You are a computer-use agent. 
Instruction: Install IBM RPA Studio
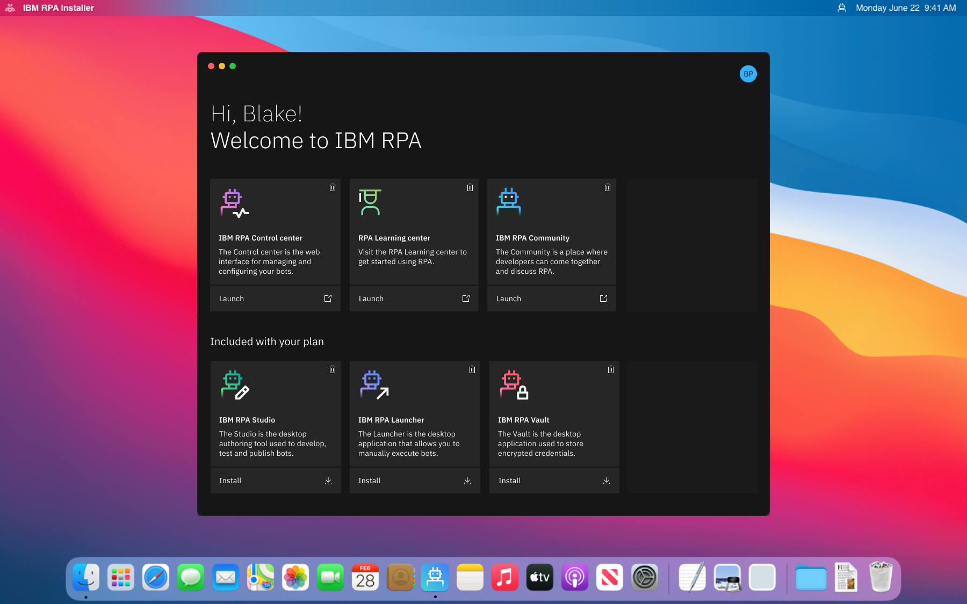click(x=276, y=481)
